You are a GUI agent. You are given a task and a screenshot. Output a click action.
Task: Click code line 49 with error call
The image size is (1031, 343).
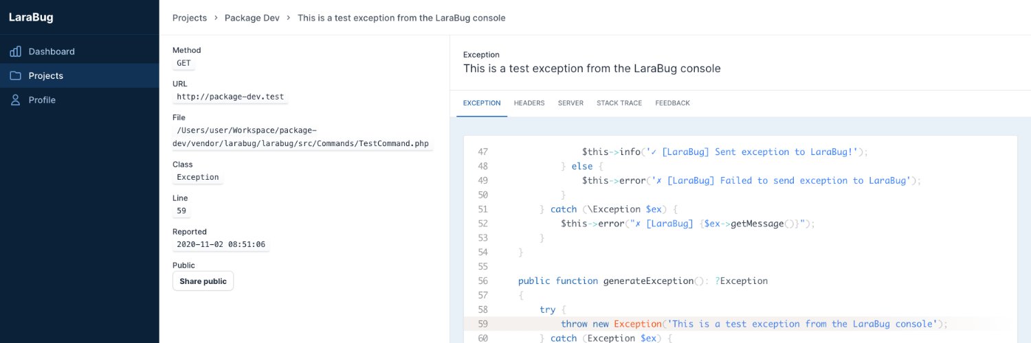751,180
